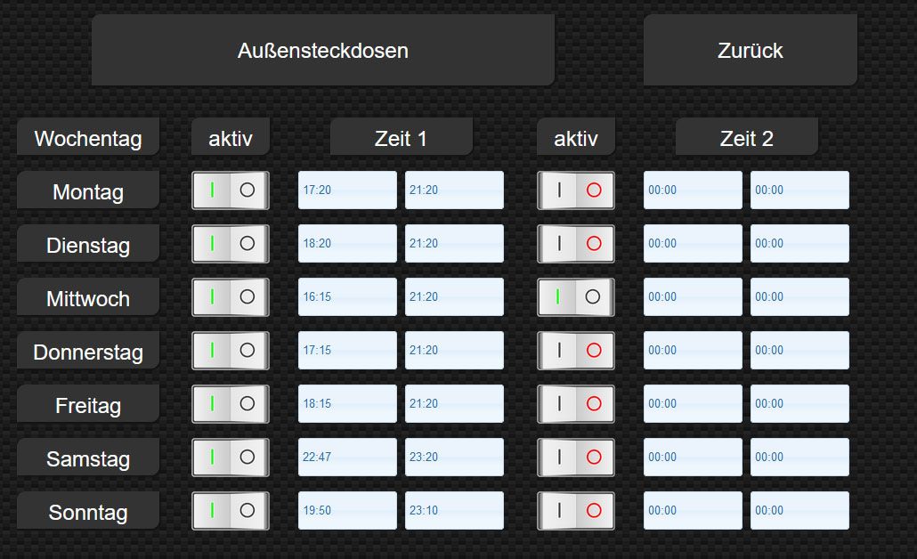Click the Zurück button
This screenshot has height=559, width=917.
coord(750,51)
